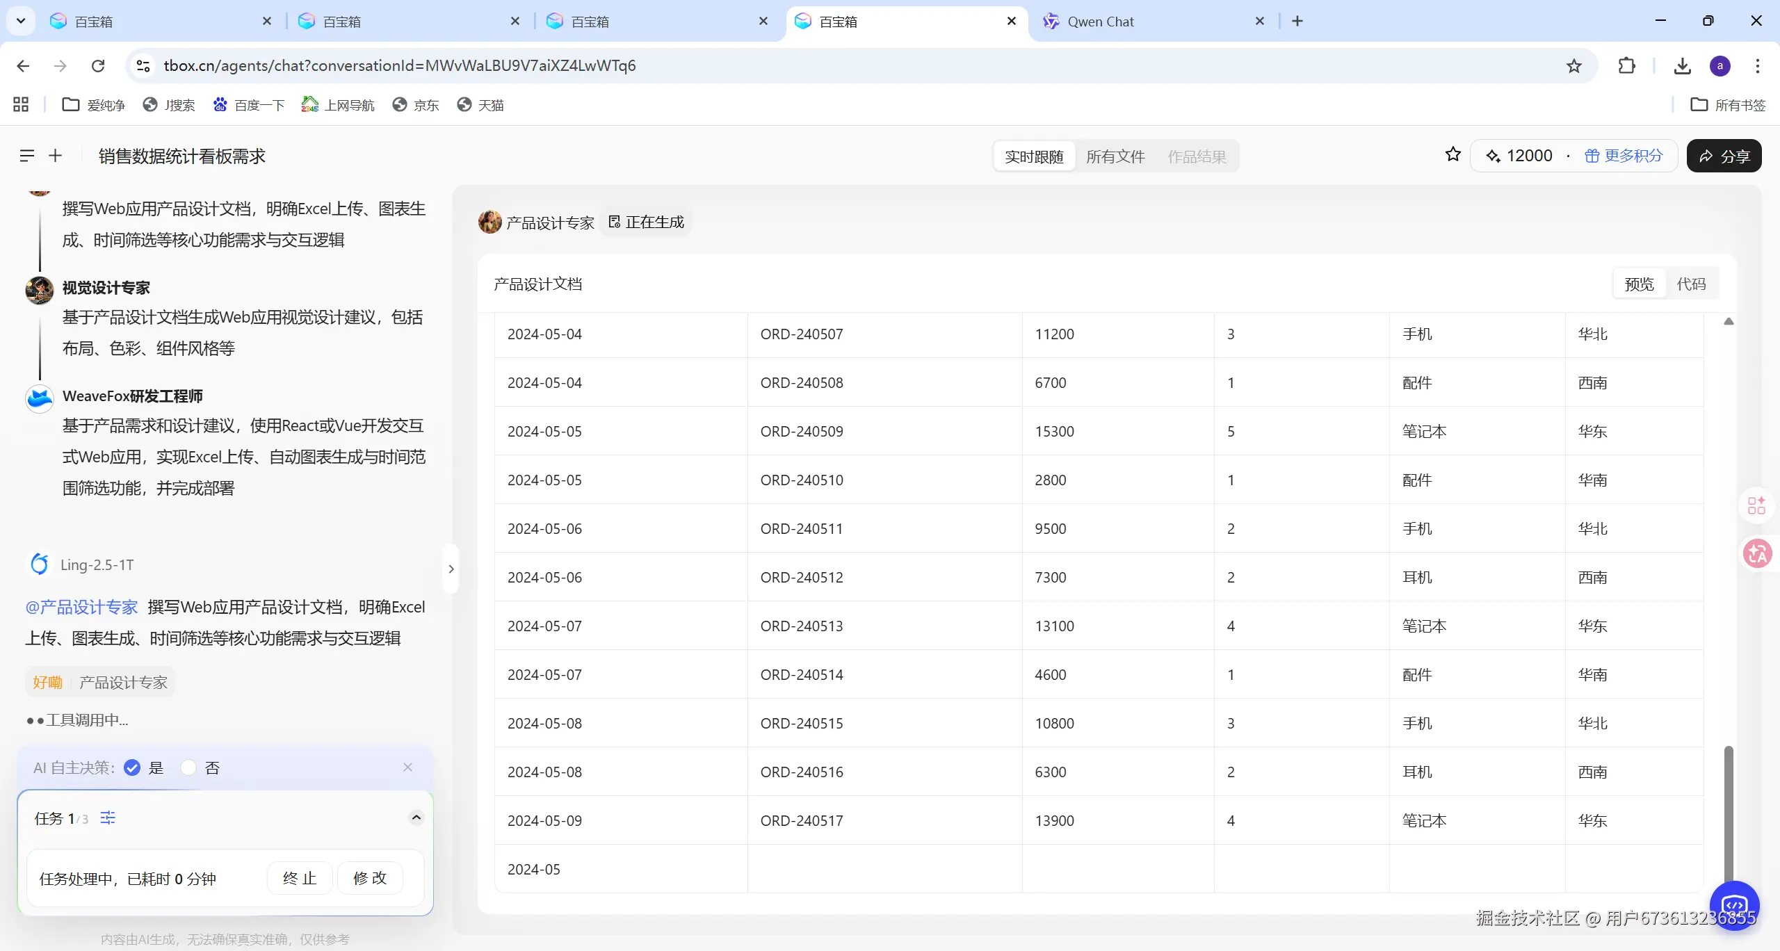Viewport: 1780px width, 951px height.
Task: Switch to 所有文件 tab
Action: pyautogui.click(x=1115, y=156)
